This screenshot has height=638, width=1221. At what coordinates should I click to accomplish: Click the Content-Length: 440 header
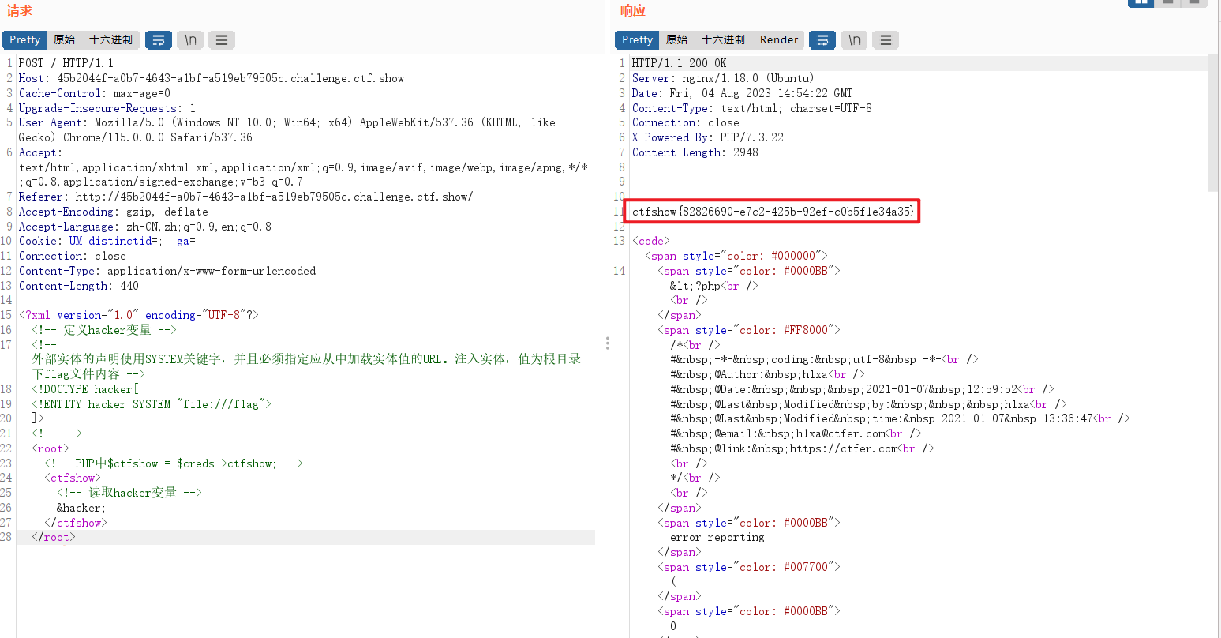pyautogui.click(x=79, y=286)
